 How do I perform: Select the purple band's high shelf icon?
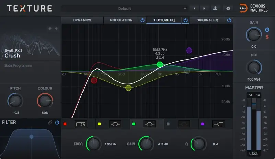pos(219,124)
